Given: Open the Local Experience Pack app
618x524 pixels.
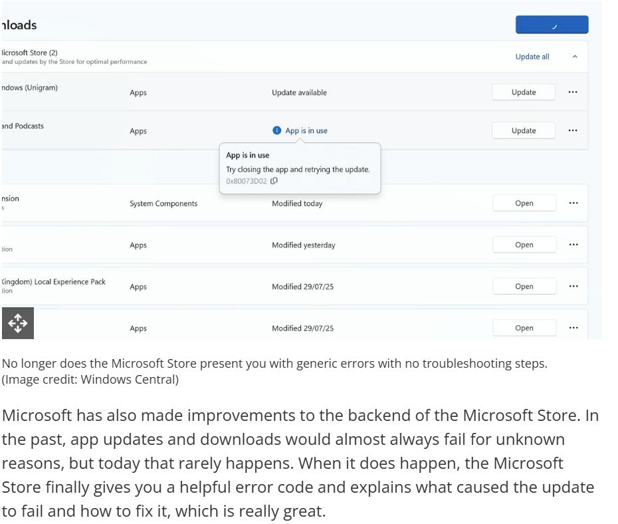Looking at the screenshot, I should pos(524,286).
